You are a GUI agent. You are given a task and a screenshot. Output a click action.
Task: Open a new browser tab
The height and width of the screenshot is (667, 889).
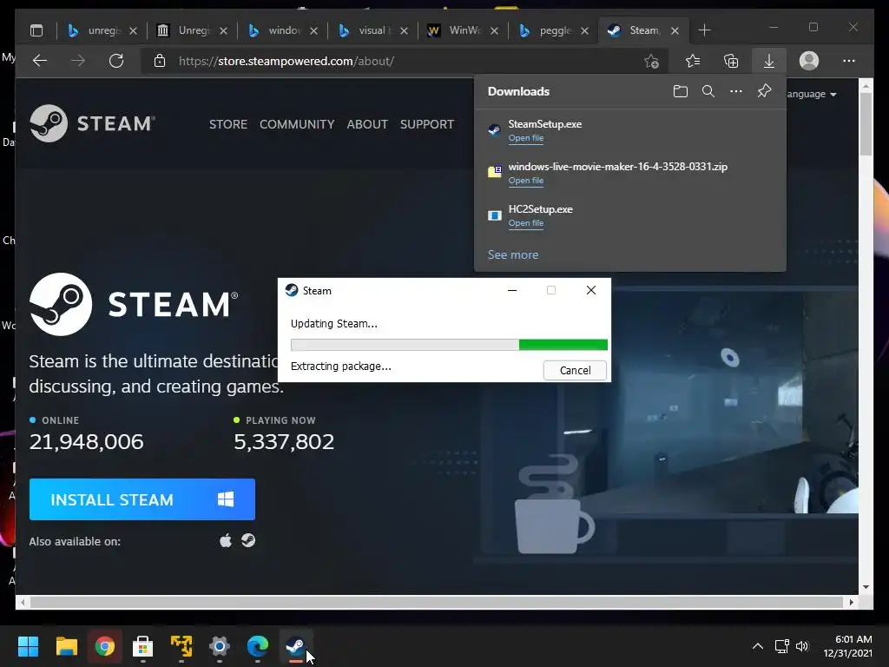(704, 30)
